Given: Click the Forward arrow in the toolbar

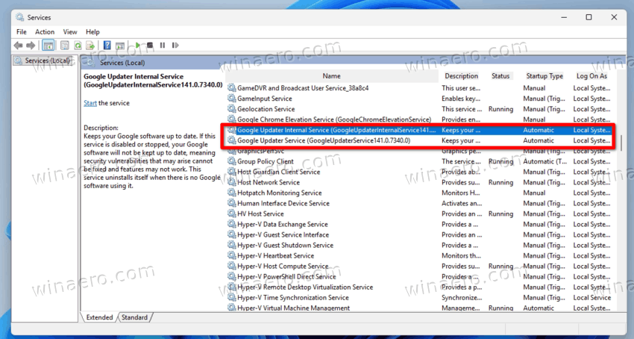Looking at the screenshot, I should (x=31, y=46).
